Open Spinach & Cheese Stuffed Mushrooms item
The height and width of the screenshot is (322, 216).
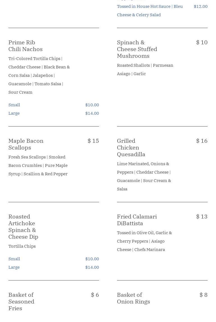137,49
